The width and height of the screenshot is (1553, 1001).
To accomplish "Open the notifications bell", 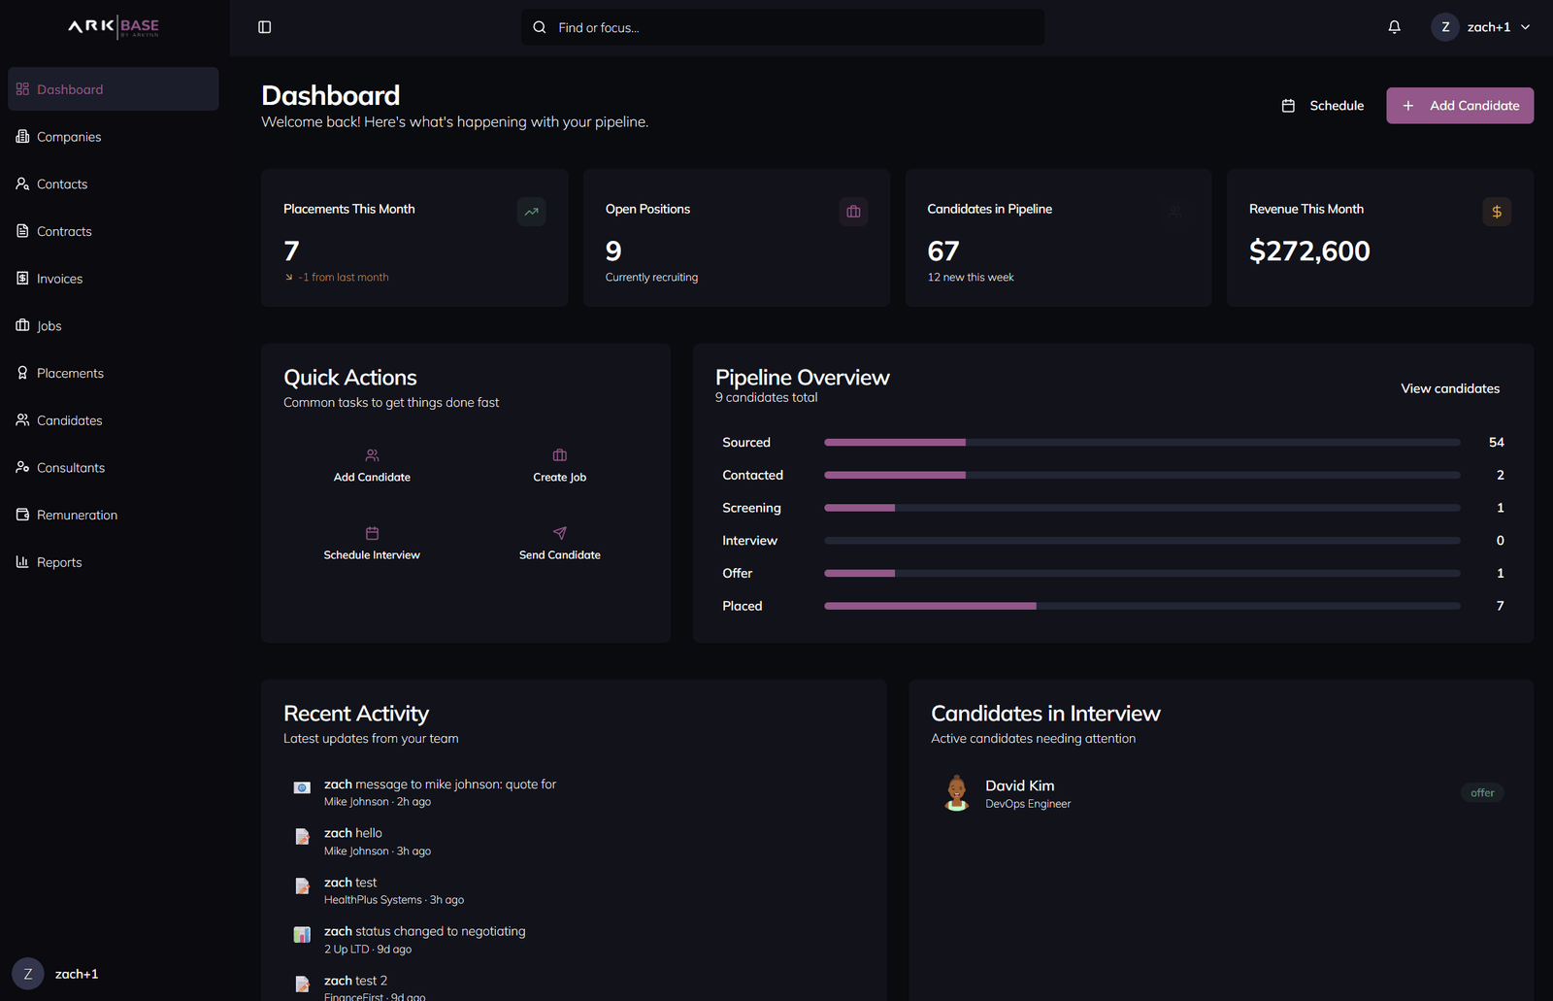I will pyautogui.click(x=1394, y=27).
